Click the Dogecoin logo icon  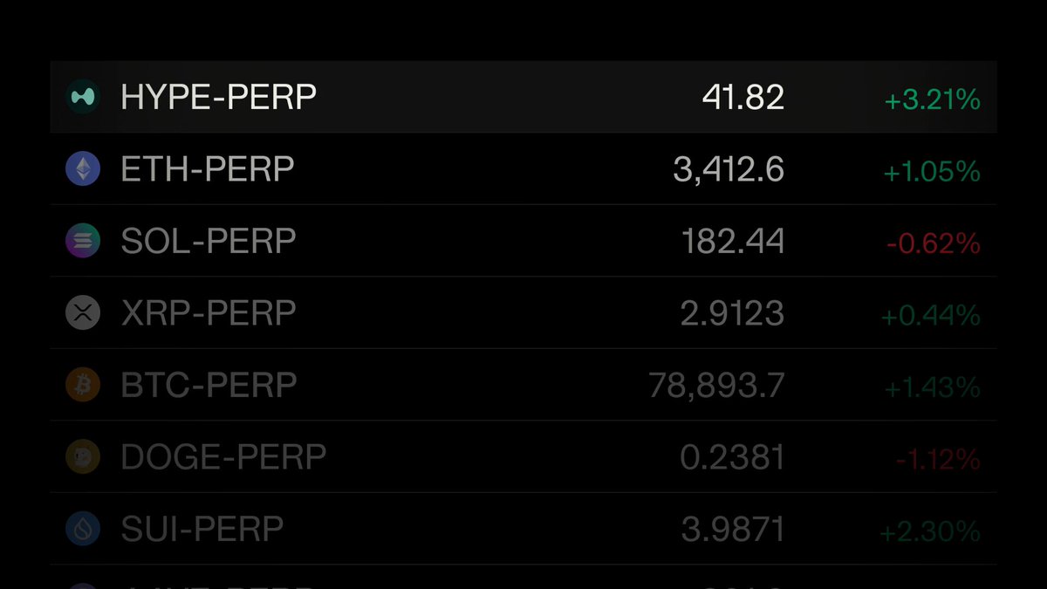click(84, 456)
